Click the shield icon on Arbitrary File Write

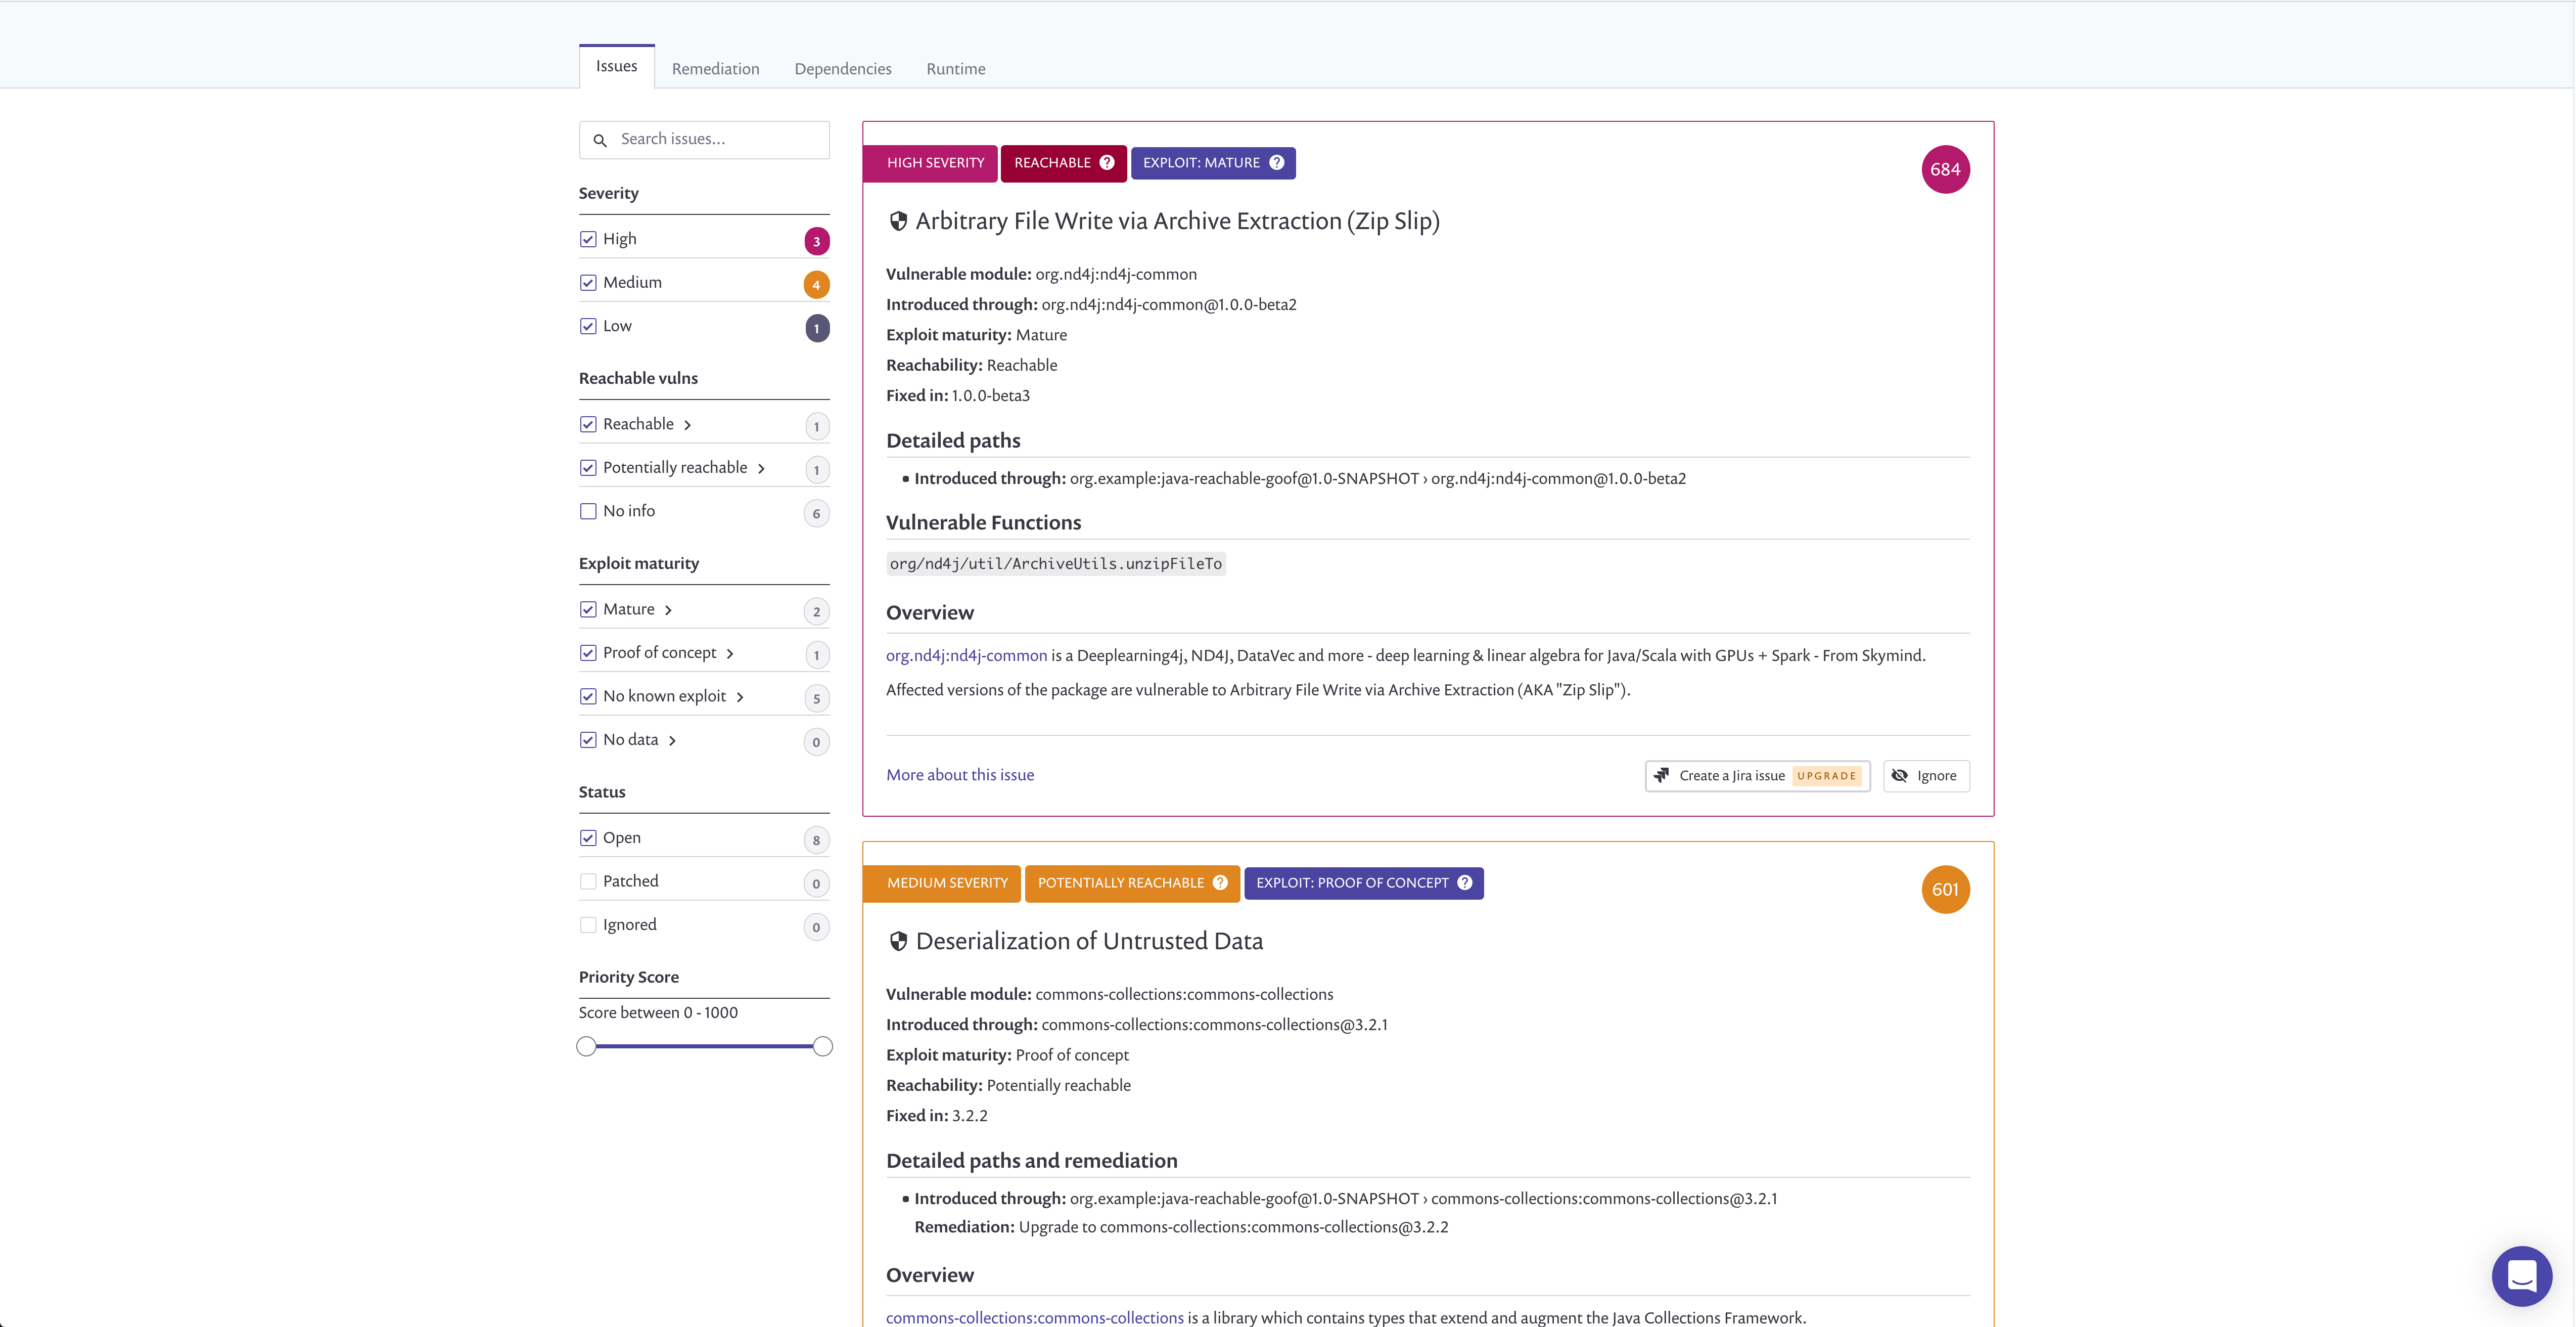[896, 222]
